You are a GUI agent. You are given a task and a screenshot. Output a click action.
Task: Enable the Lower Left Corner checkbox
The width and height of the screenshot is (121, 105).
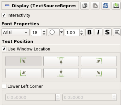tap(4, 86)
